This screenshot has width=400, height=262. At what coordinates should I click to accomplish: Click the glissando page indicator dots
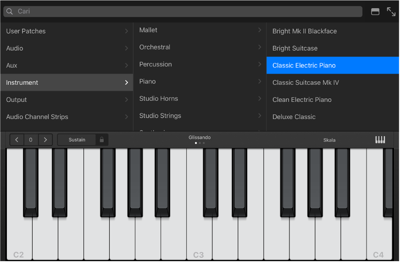click(200, 143)
